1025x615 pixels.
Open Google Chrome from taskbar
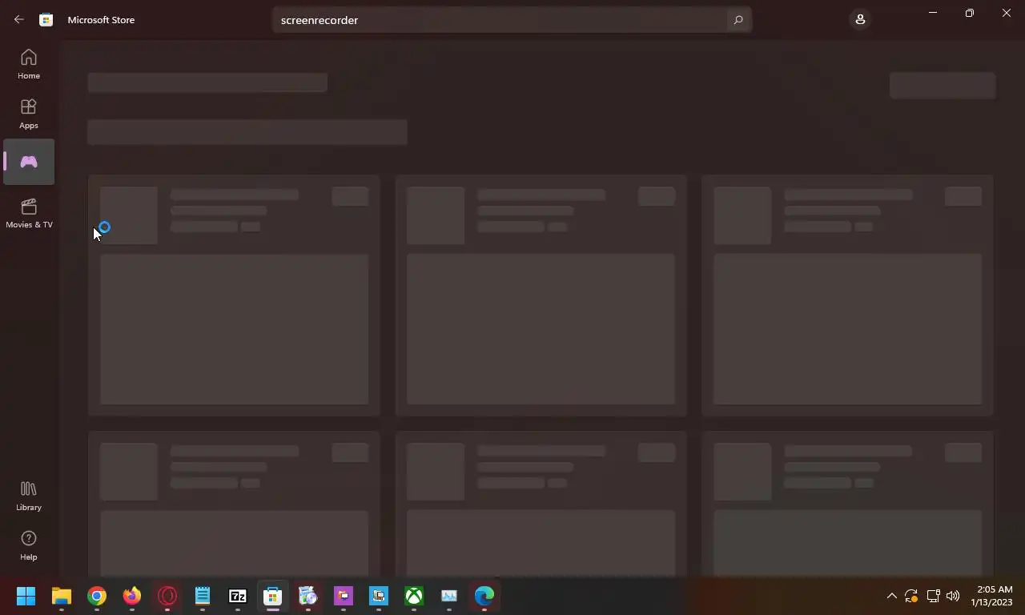click(x=97, y=596)
